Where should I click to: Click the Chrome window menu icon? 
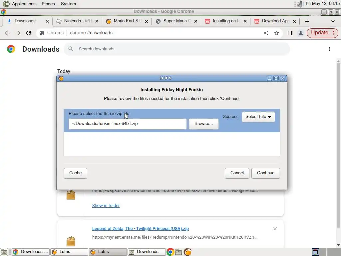(3, 12)
